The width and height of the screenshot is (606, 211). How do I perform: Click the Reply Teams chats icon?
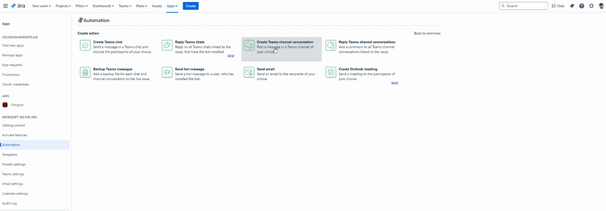coord(167,45)
